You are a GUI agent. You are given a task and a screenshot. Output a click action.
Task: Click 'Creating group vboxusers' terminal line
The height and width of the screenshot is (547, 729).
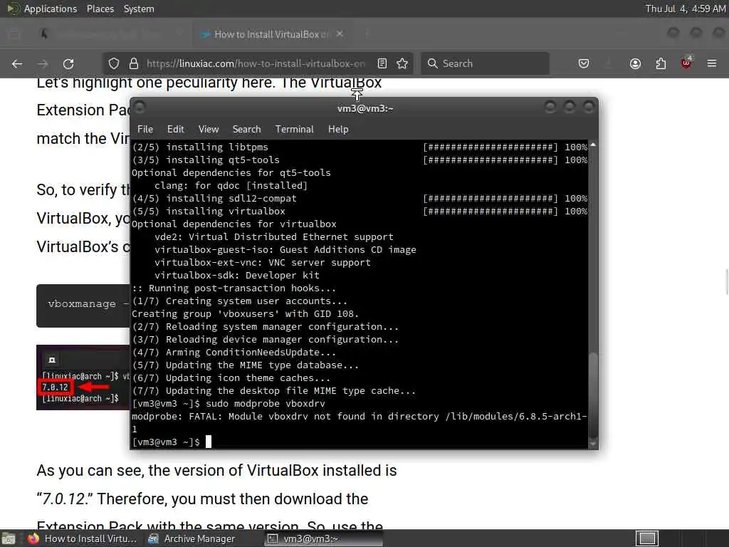(245, 314)
